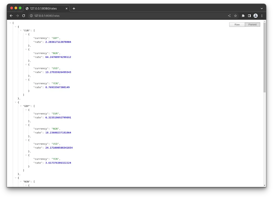Click the profile avatar icon

(x=255, y=16)
